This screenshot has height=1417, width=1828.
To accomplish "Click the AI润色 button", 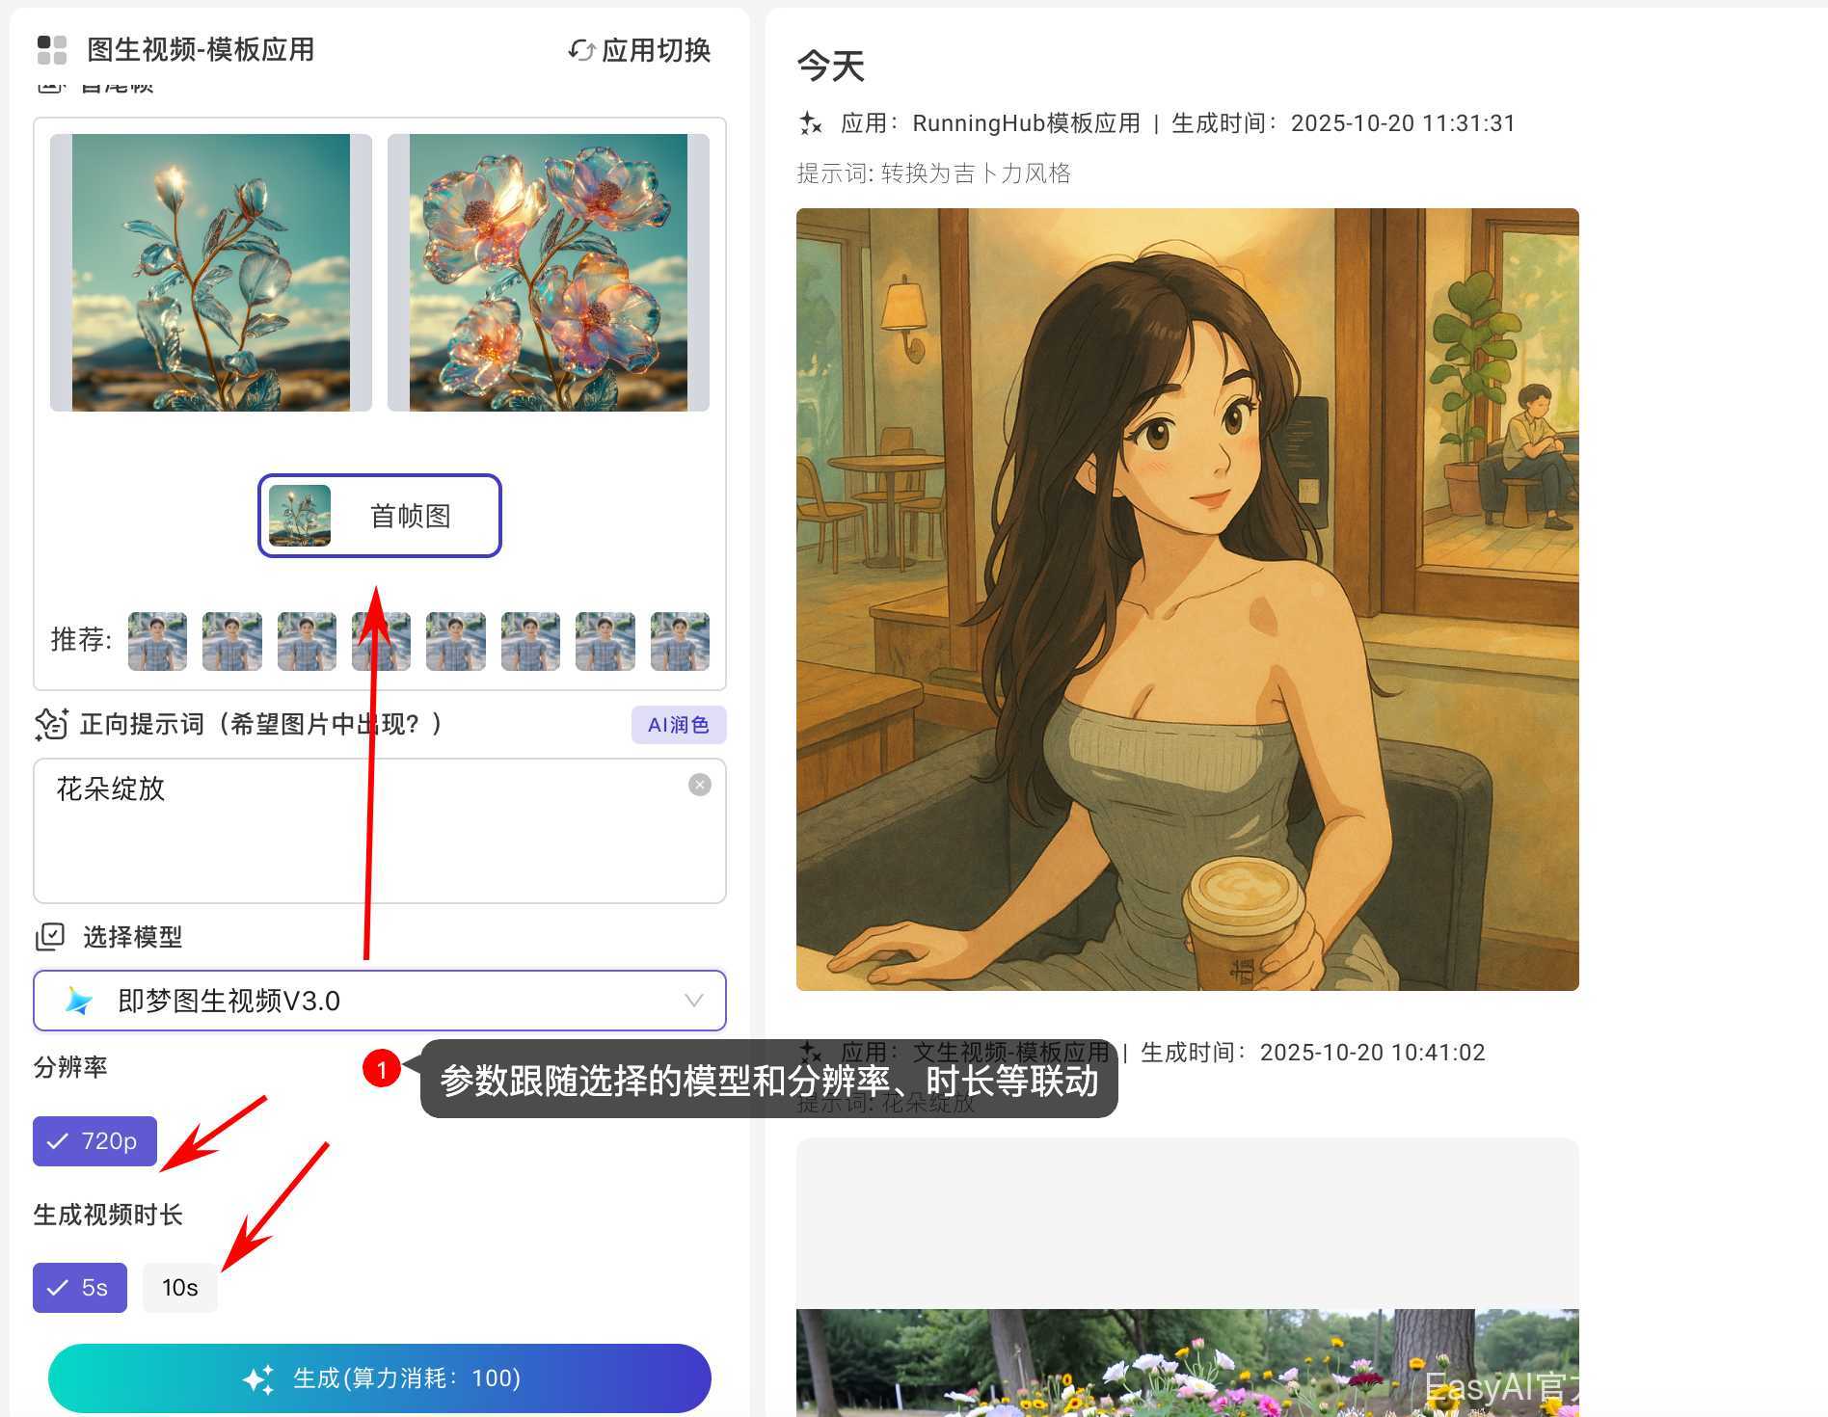I will [679, 725].
